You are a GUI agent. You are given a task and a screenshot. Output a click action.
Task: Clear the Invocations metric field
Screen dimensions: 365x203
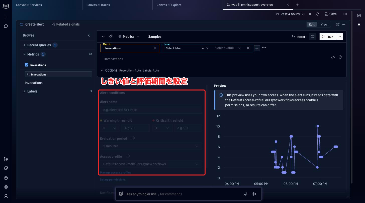pyautogui.click(x=155, y=48)
